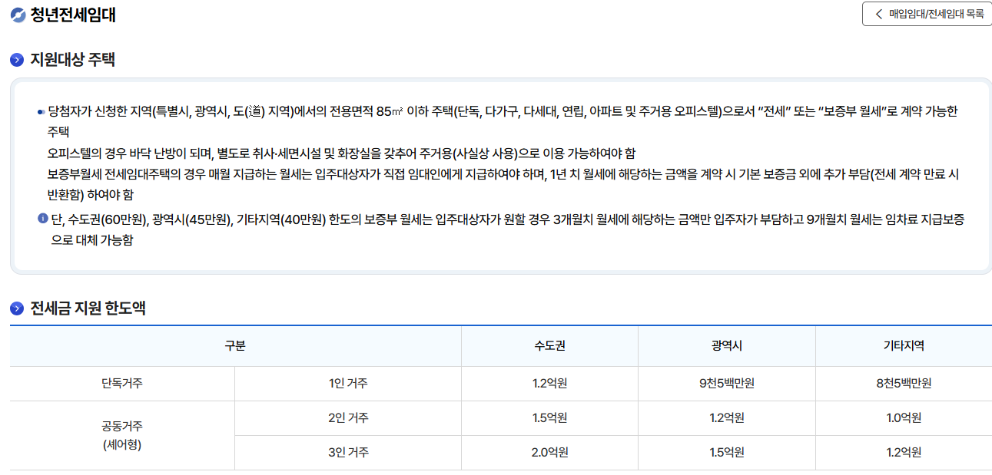Click the 기타지역 column header
This screenshot has width=992, height=475.
(904, 346)
